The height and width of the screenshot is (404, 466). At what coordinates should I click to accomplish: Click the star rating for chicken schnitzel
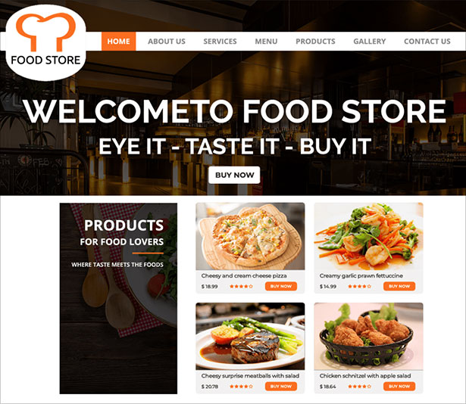point(360,387)
